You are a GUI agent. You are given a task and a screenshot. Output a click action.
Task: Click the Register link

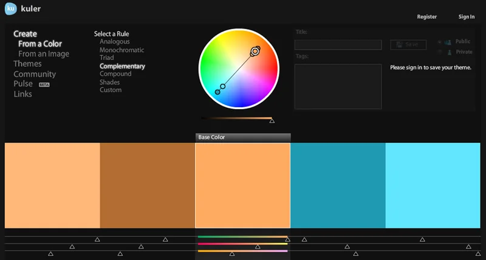click(427, 17)
